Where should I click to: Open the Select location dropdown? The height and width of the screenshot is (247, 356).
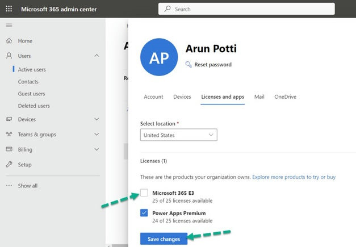pyautogui.click(x=178, y=135)
